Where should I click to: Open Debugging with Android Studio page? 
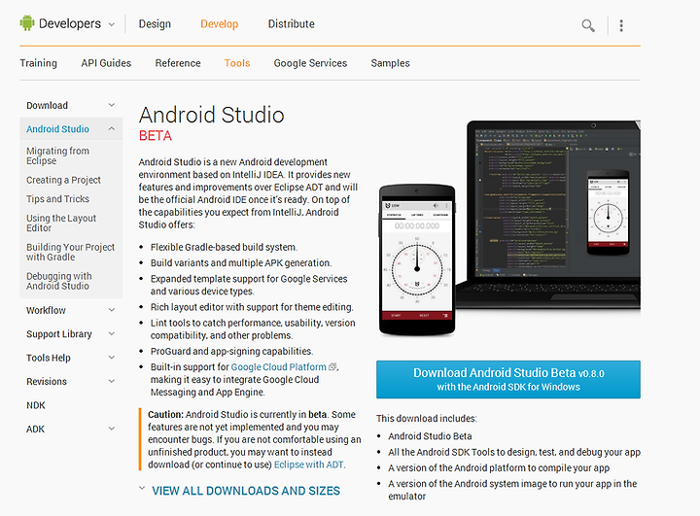(x=59, y=281)
